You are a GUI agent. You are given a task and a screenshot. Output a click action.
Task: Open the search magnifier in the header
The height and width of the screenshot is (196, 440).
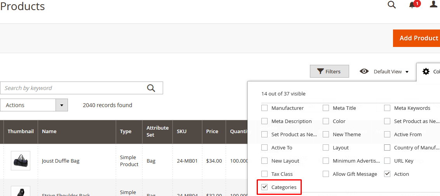click(392, 5)
